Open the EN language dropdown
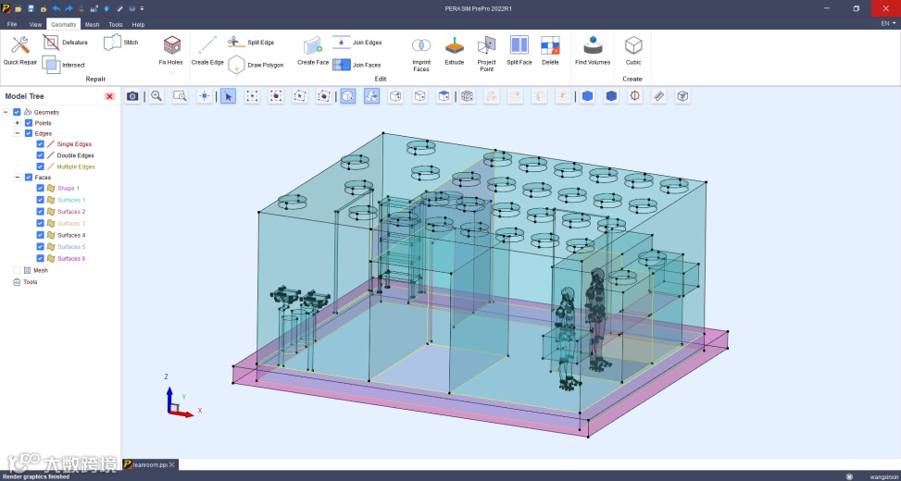 (886, 24)
